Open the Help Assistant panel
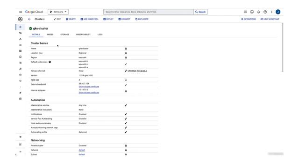 pyautogui.click(x=270, y=19)
